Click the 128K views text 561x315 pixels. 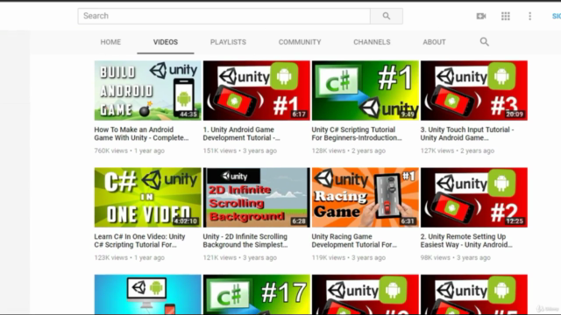tap(329, 150)
